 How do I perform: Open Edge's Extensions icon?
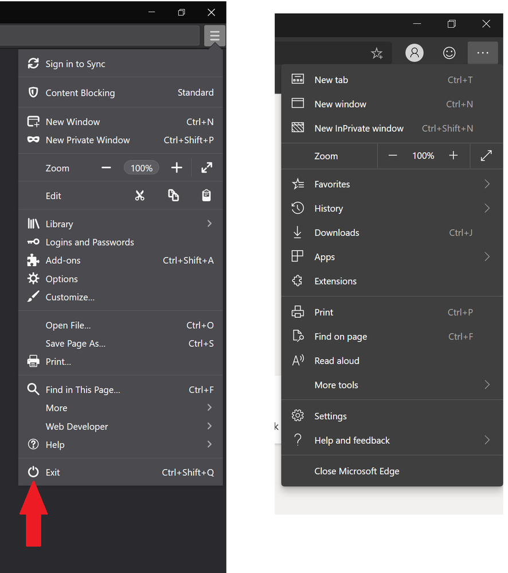[298, 281]
